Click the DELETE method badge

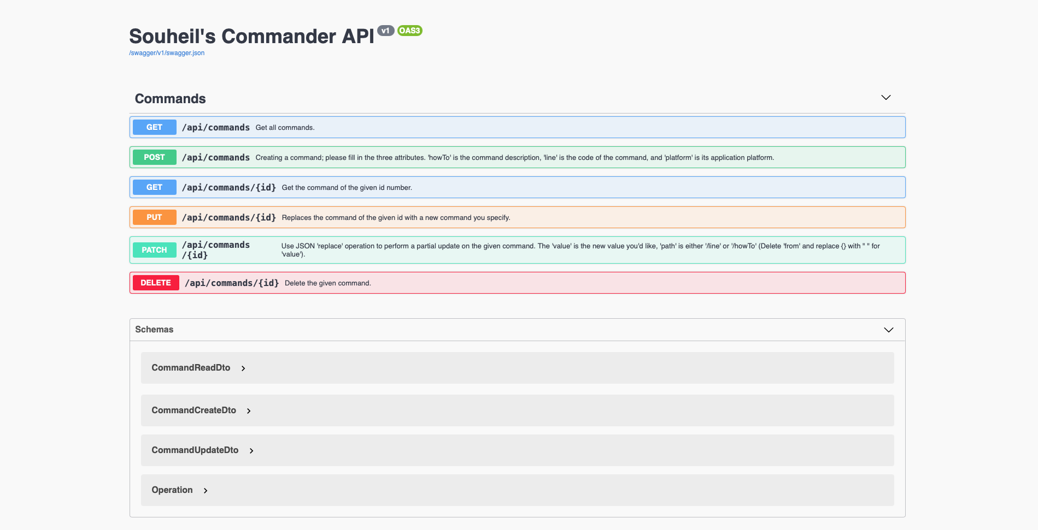coord(155,282)
